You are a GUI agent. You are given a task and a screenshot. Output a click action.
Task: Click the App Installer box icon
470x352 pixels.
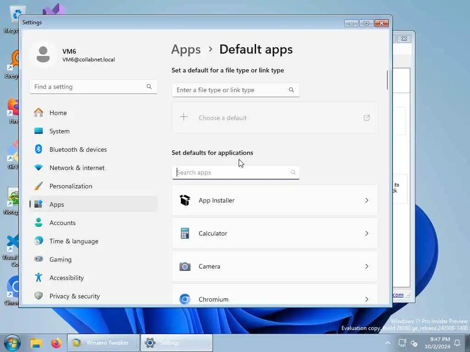pos(185,200)
